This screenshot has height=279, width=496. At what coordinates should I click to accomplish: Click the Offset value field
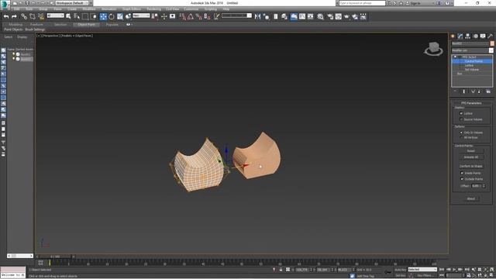(477, 186)
